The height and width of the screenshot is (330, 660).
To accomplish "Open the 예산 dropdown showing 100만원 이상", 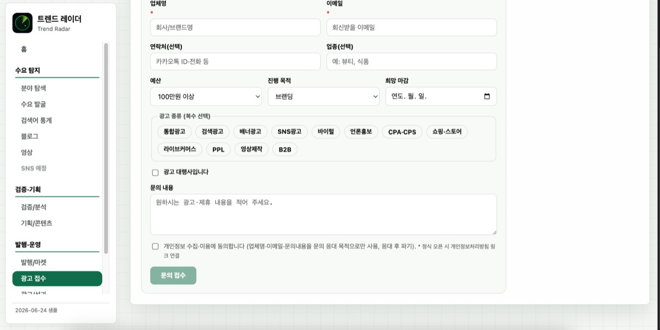I will point(206,96).
